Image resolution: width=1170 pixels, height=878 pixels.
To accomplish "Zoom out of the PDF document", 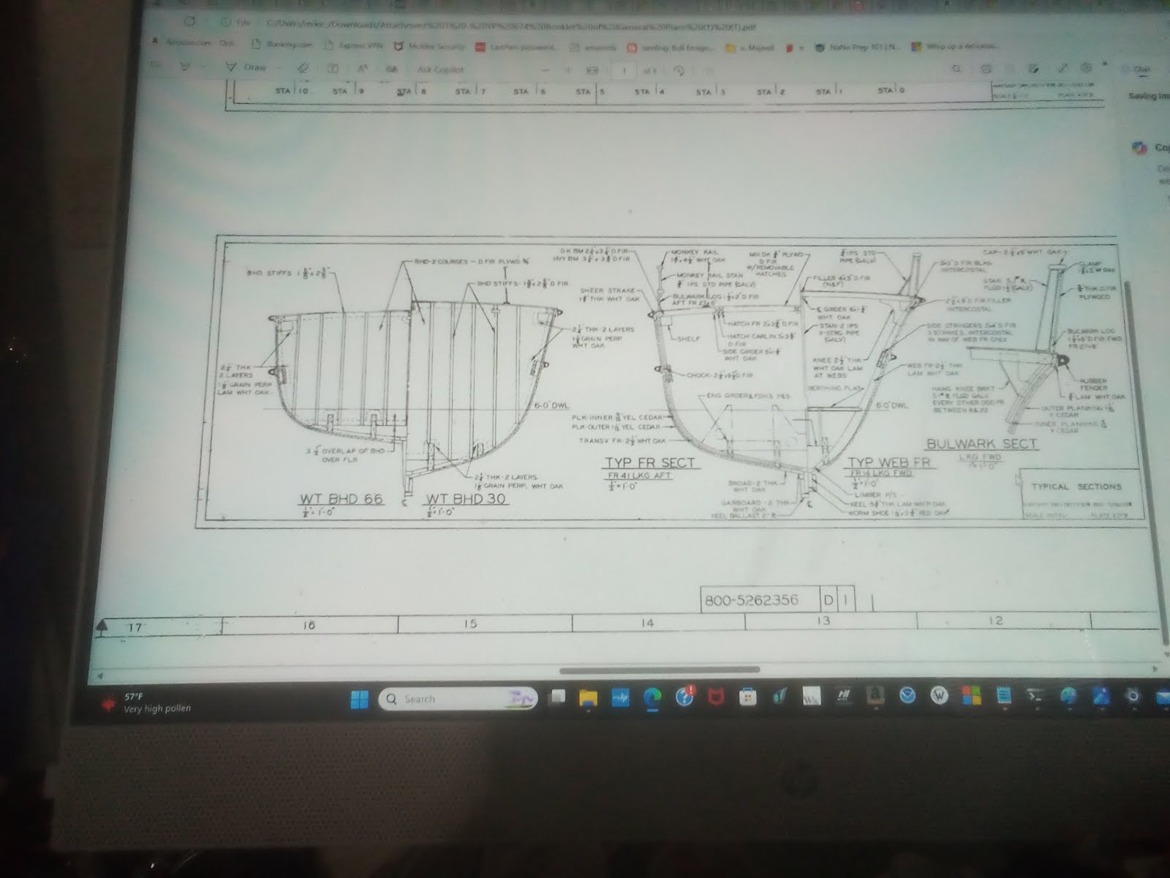I will coord(545,70).
